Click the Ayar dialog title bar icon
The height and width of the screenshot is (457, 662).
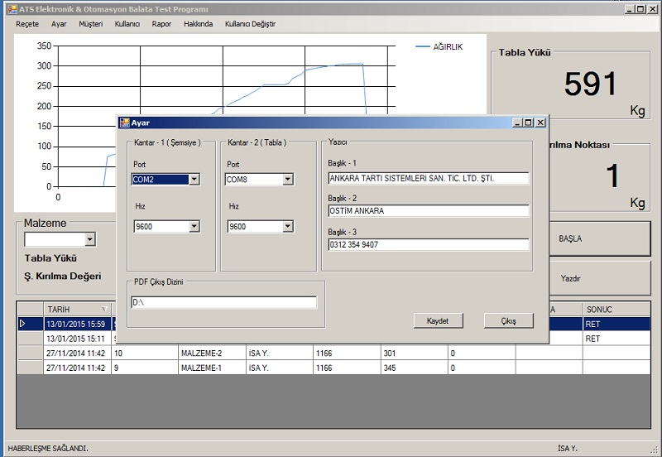[124, 123]
